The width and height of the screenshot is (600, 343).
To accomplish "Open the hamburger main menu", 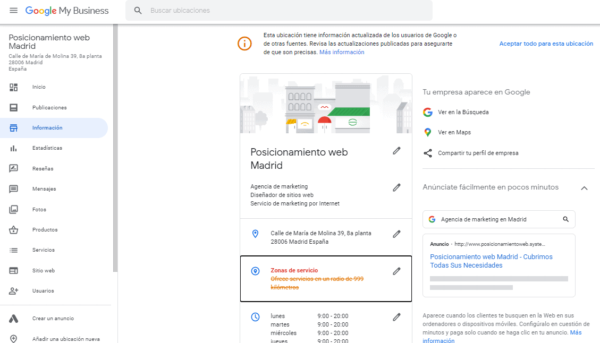I will click(13, 10).
